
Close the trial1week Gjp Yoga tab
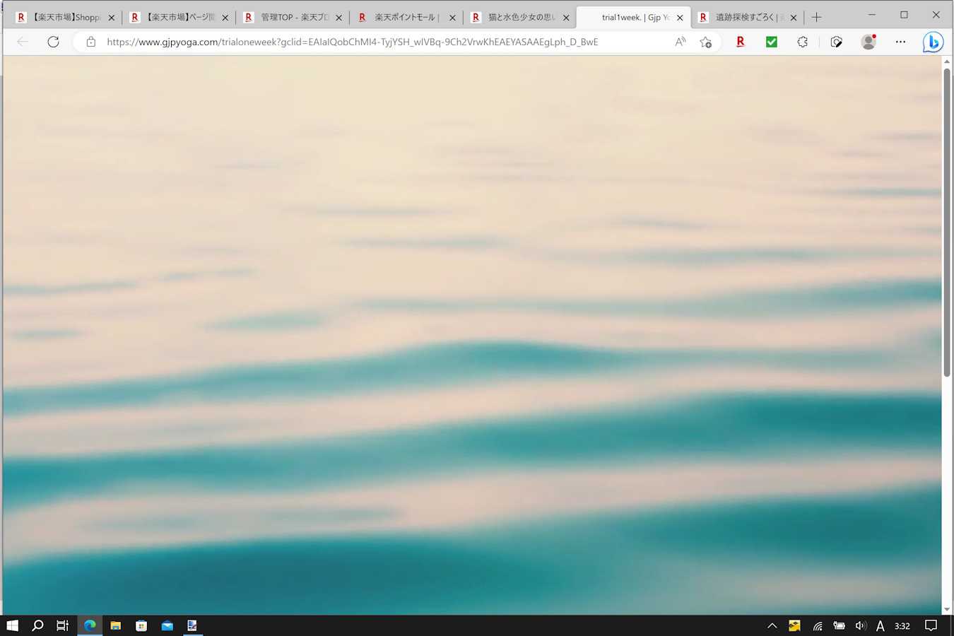[x=681, y=18]
